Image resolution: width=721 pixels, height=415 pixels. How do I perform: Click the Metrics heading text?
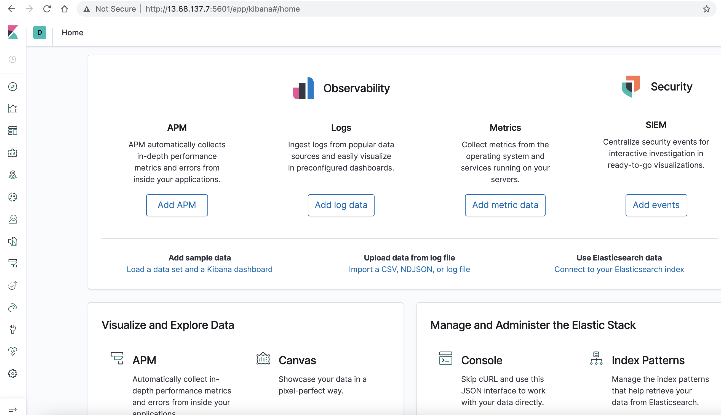pos(505,128)
